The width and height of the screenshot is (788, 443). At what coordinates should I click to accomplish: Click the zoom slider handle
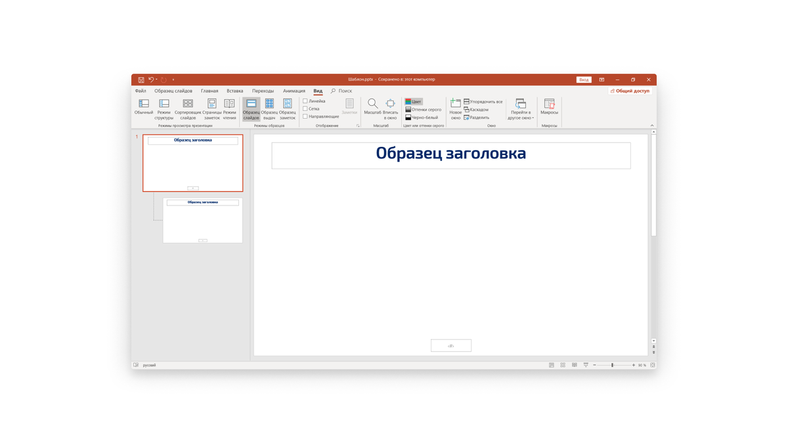[613, 365]
